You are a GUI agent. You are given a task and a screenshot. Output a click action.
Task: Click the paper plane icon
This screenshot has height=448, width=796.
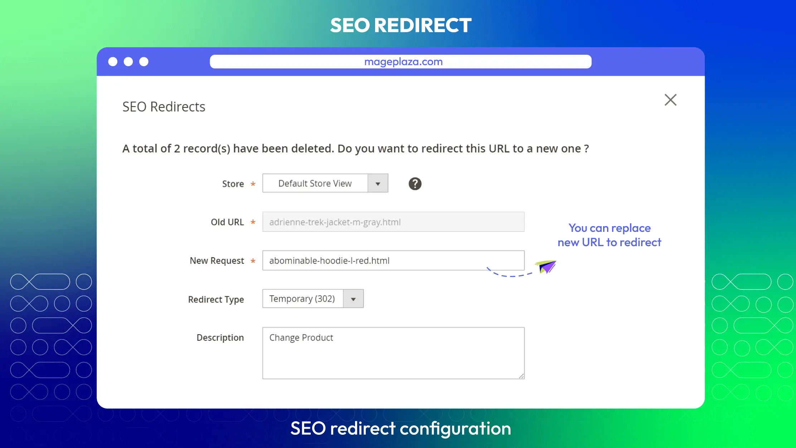click(546, 267)
